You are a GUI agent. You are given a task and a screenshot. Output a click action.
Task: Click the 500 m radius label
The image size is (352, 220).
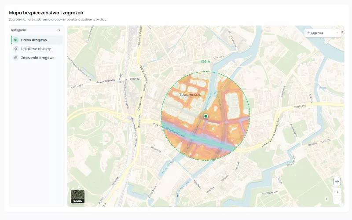[x=205, y=62]
